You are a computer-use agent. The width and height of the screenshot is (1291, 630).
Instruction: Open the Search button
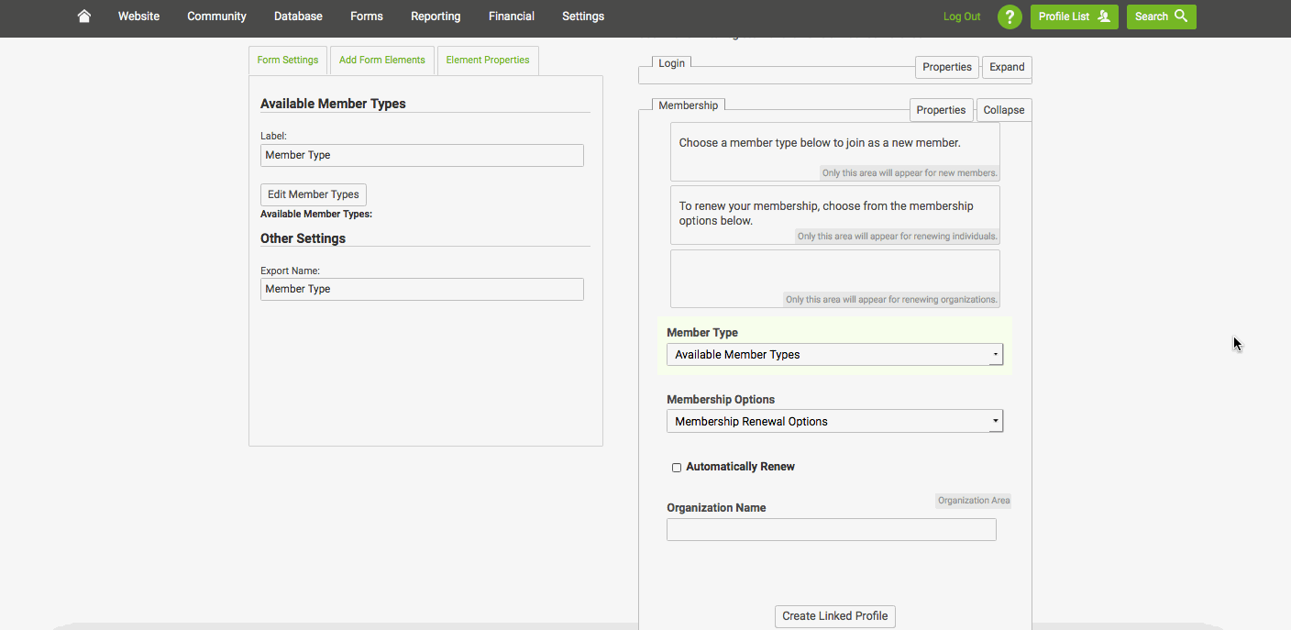[x=1161, y=17]
